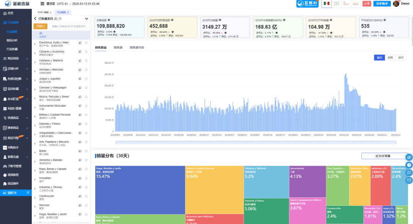Open the eye icon floating button at right
This screenshot has height=224, width=413.
click(x=409, y=158)
